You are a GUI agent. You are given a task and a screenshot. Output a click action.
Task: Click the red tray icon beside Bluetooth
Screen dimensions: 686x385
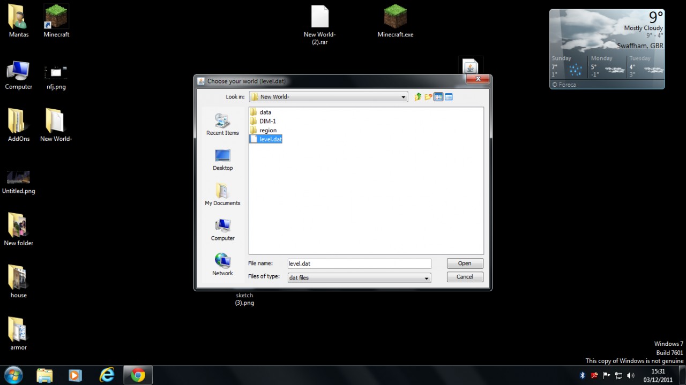click(x=594, y=375)
